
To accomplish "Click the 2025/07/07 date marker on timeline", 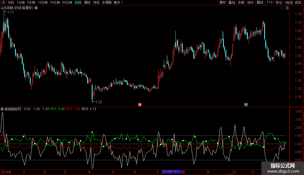I will point(172,172).
